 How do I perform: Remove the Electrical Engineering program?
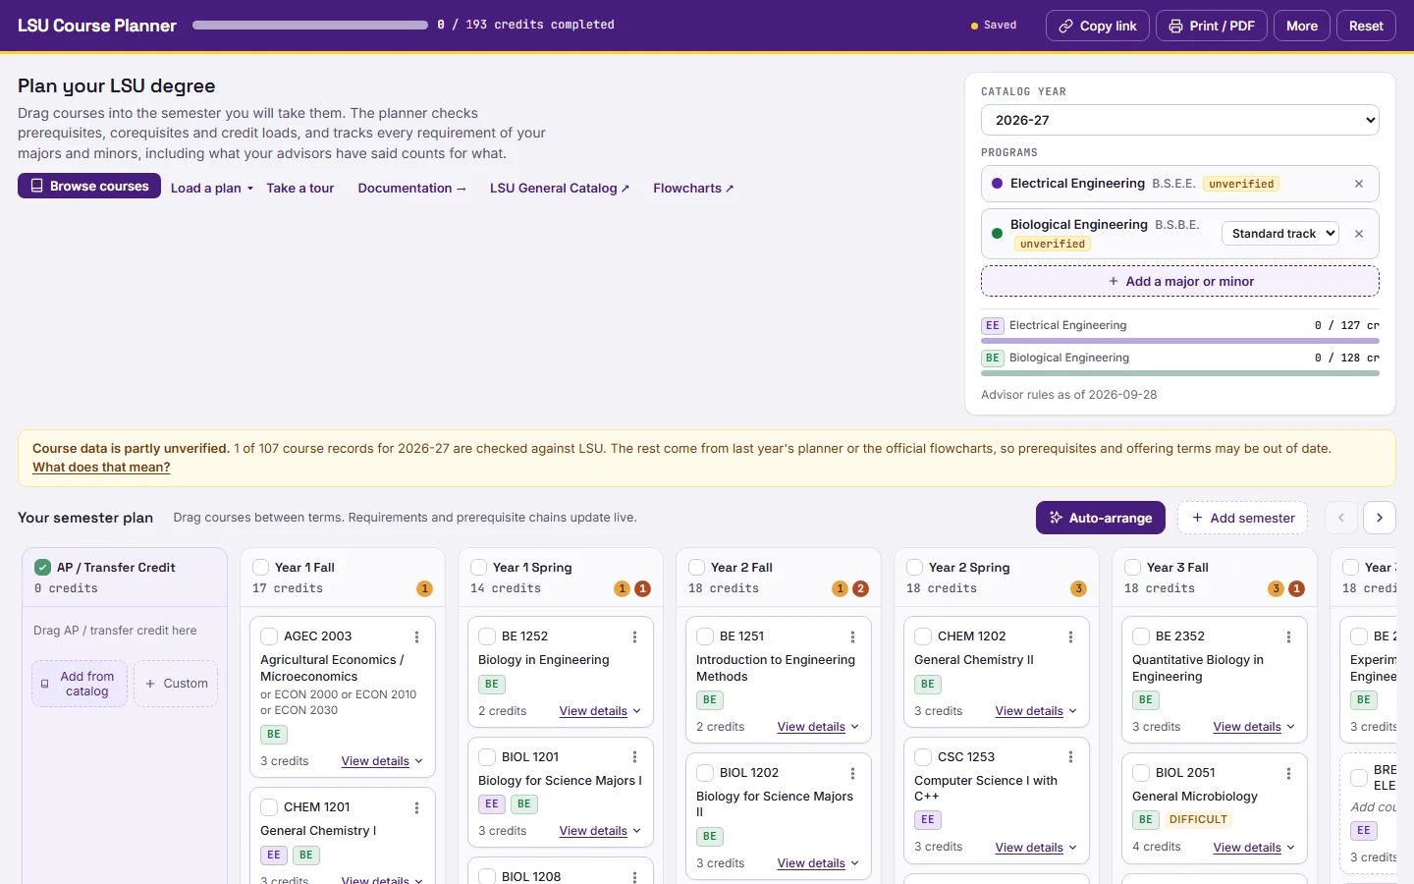pyautogui.click(x=1359, y=184)
